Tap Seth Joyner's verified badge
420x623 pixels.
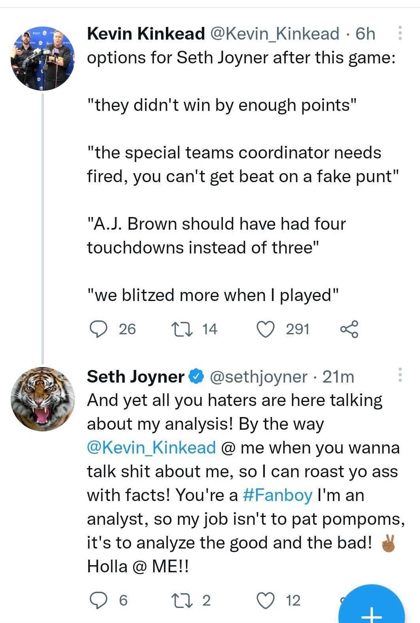coord(196,376)
